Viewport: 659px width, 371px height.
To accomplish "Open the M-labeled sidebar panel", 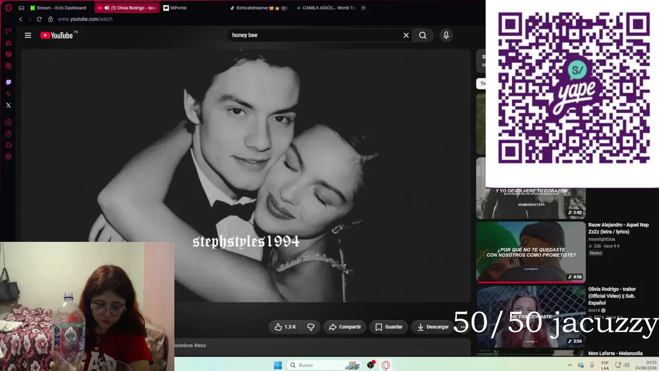I will pyautogui.click(x=8, y=65).
